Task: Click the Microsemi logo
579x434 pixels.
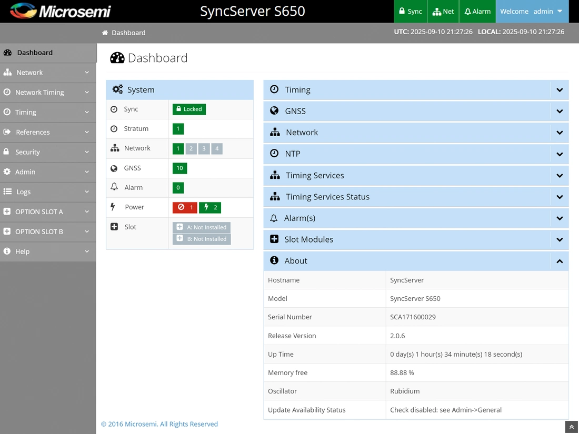Action: click(x=60, y=11)
